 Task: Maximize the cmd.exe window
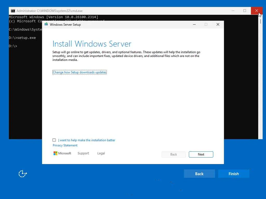245,11
